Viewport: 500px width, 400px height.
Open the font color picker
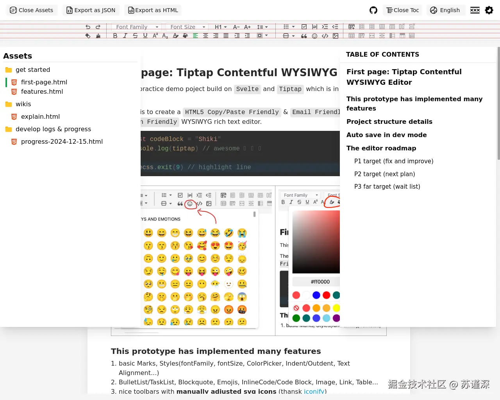(x=175, y=36)
